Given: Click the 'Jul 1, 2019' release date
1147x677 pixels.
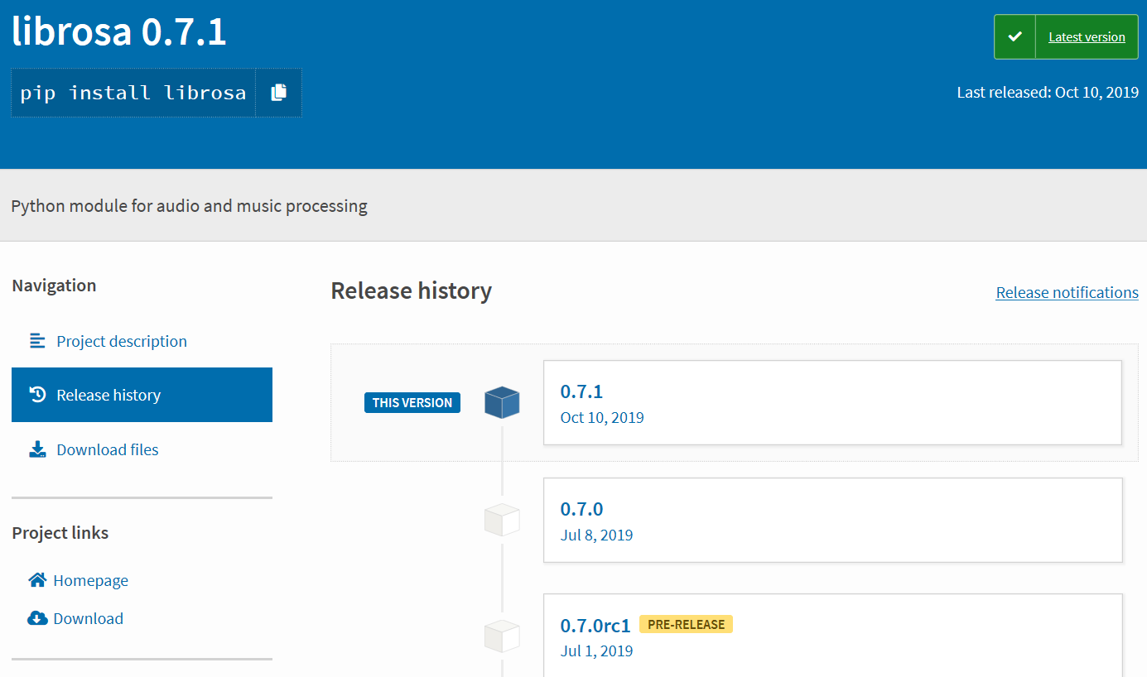Looking at the screenshot, I should coord(596,651).
